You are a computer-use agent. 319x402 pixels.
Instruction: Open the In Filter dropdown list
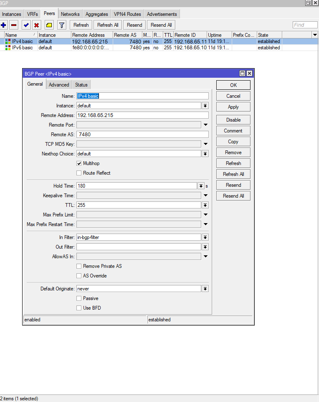pyautogui.click(x=205, y=237)
